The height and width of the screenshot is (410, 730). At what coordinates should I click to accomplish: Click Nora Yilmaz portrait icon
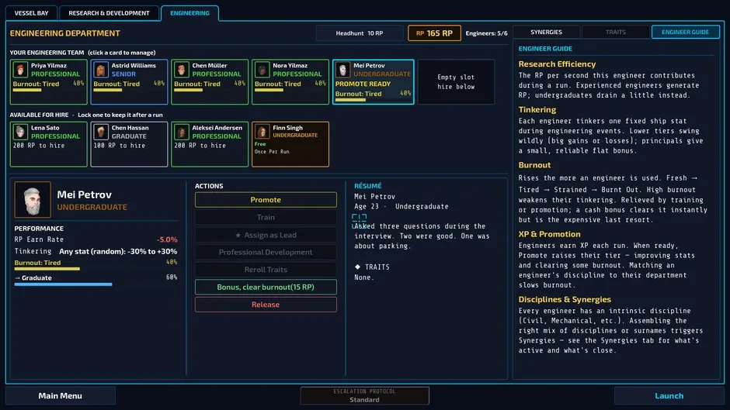262,70
